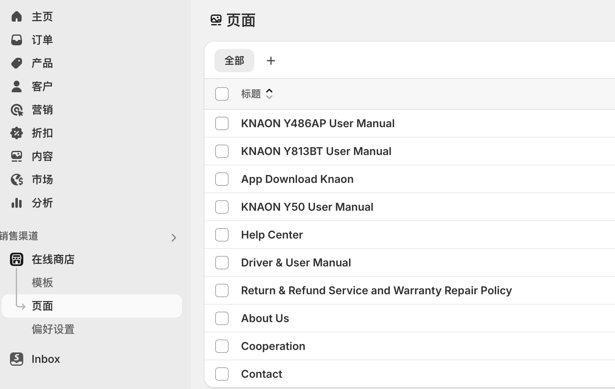
Task: Click the Markets globe icon
Action: click(x=17, y=180)
